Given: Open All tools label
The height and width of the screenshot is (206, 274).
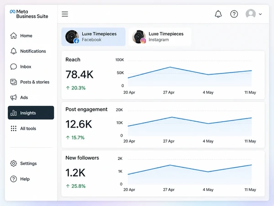Looking at the screenshot, I should pos(28,129).
